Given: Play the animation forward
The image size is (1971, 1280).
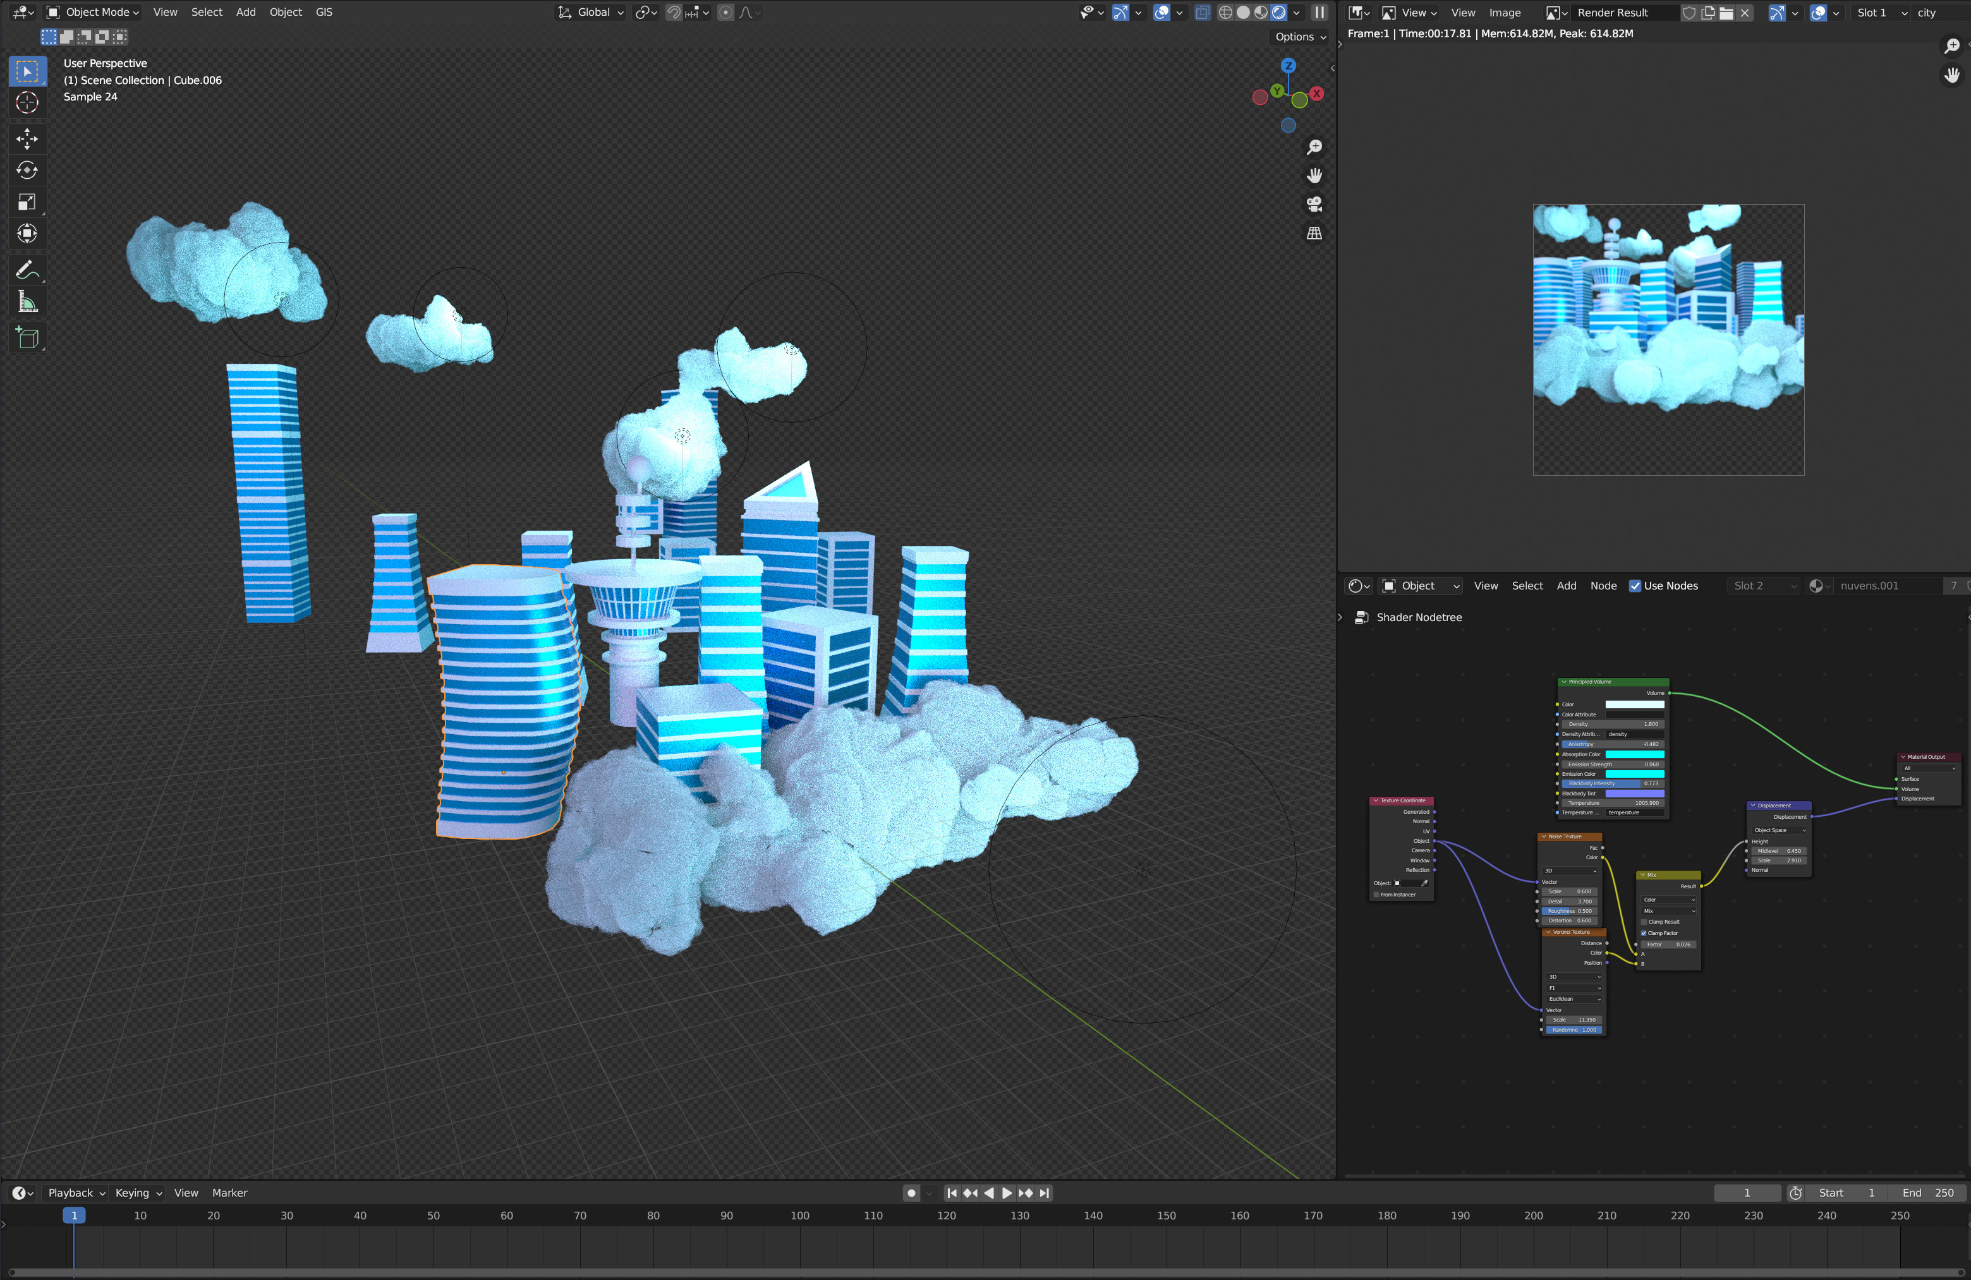Looking at the screenshot, I should 1007,1193.
